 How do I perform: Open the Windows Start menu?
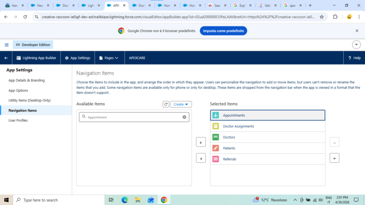click(6, 200)
